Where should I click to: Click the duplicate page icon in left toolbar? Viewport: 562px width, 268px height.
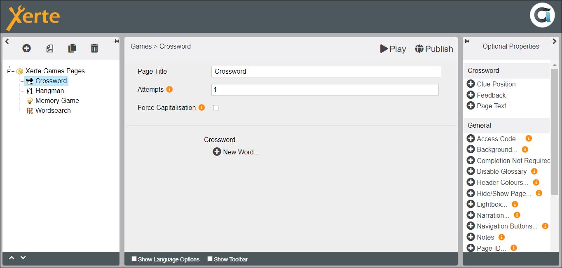(72, 49)
